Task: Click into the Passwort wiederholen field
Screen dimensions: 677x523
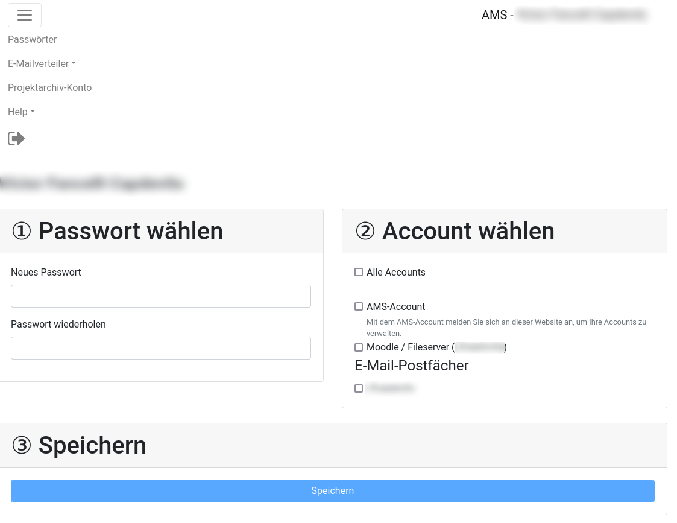Action: (x=161, y=348)
